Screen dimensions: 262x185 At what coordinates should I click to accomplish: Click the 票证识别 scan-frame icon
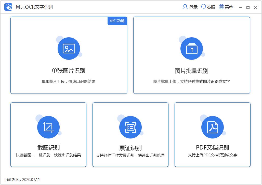[130, 127]
